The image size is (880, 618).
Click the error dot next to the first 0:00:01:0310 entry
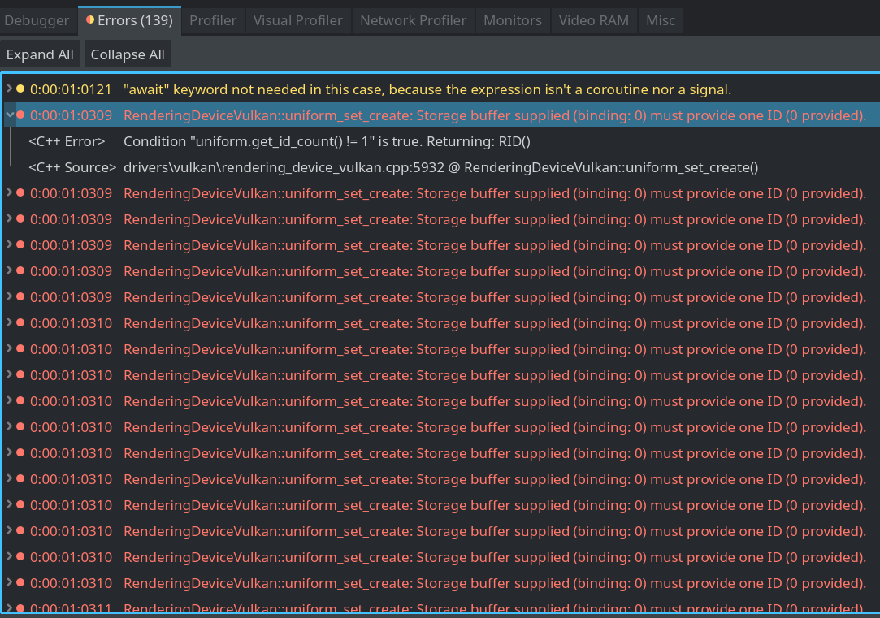[20, 323]
